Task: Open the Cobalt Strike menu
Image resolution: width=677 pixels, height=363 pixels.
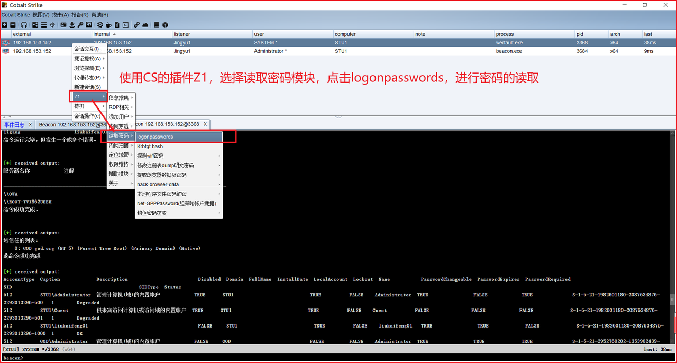Action: (x=15, y=15)
